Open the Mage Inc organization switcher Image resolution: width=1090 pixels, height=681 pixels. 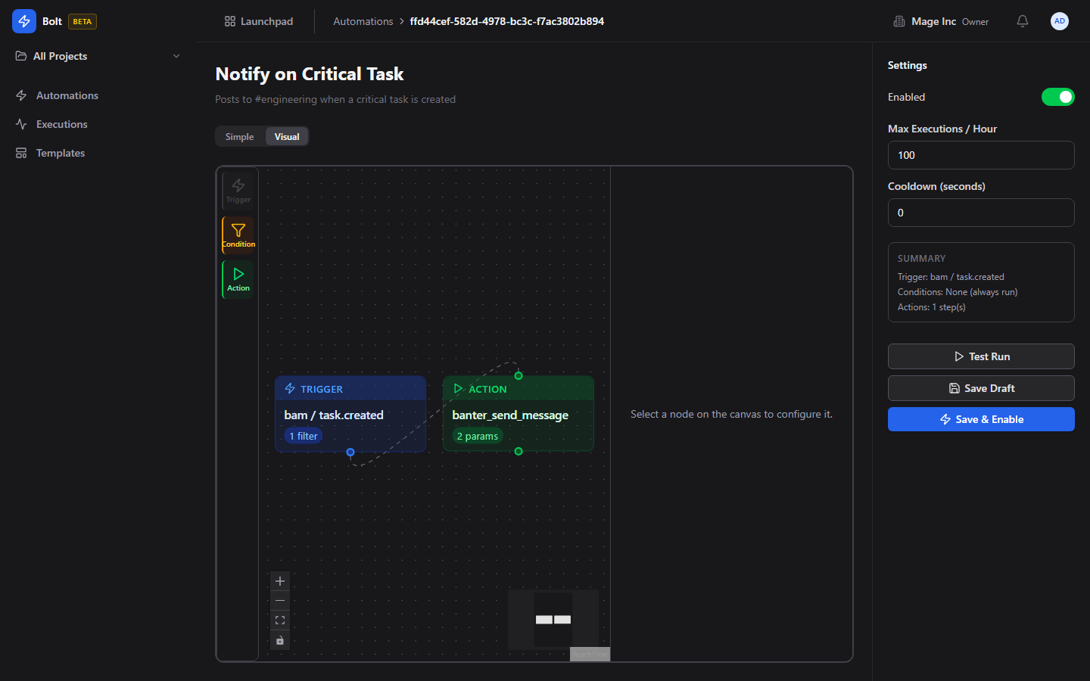tap(941, 21)
